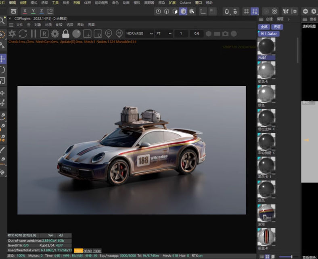318x259 pixels.
Task: Close the Live Viewer panel X button
Action: click(x=10, y=19)
